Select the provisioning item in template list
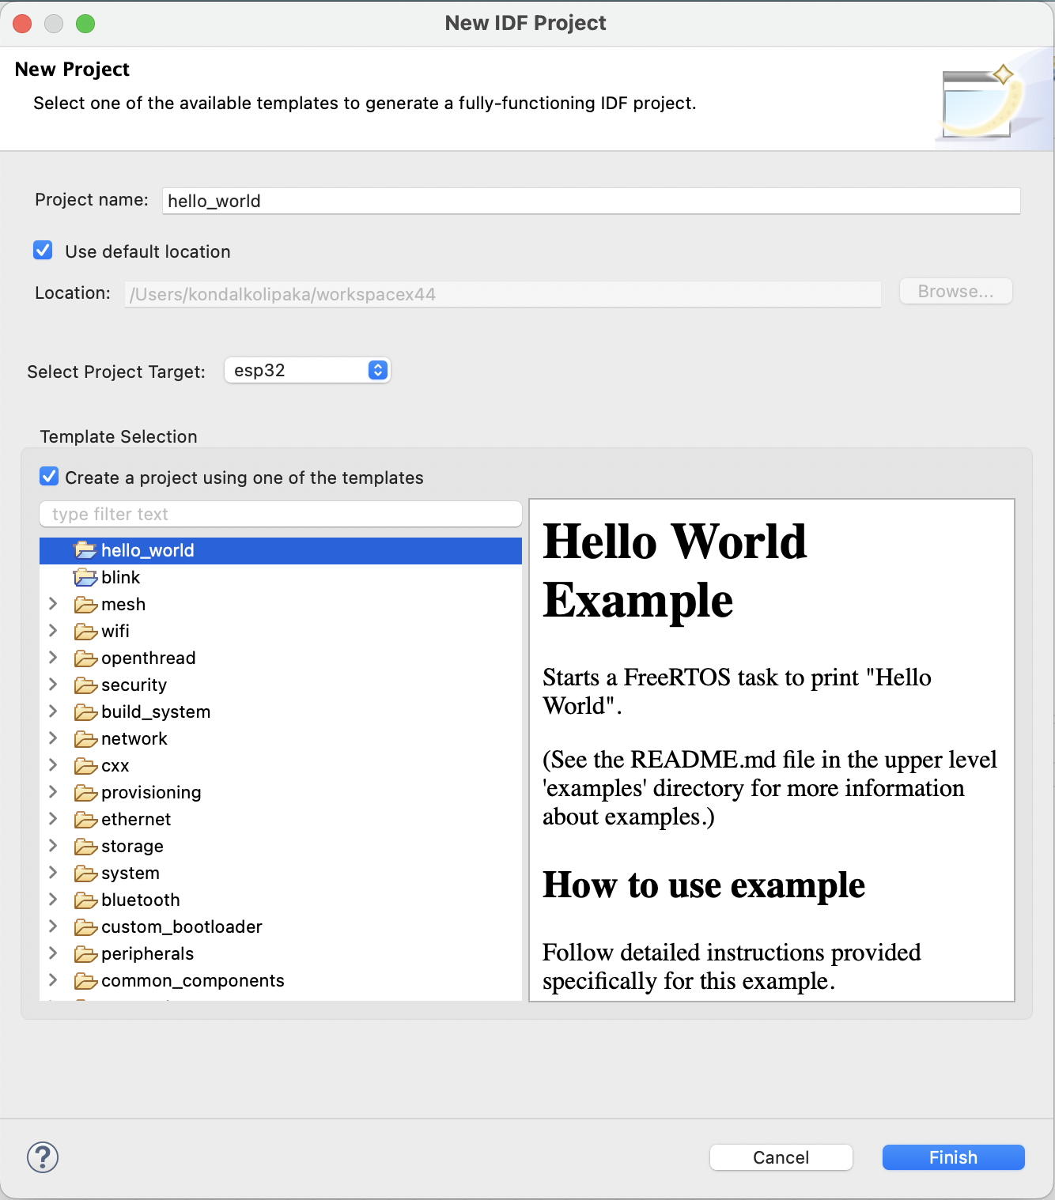Screen dimensions: 1055x1200 [x=151, y=792]
